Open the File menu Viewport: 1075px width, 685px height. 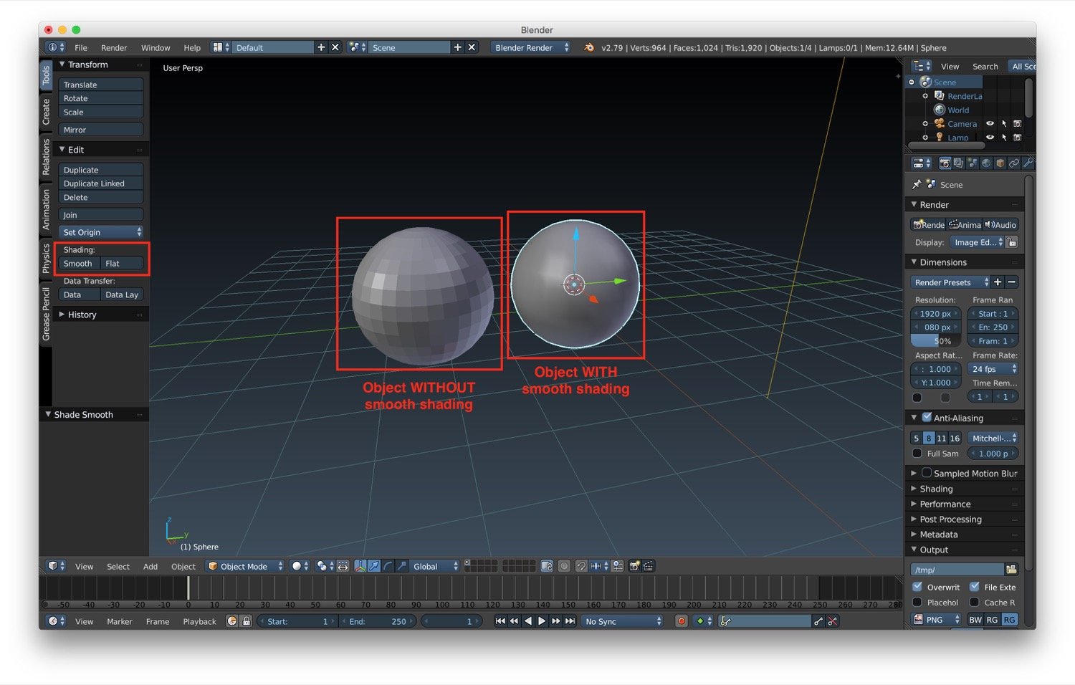[81, 47]
